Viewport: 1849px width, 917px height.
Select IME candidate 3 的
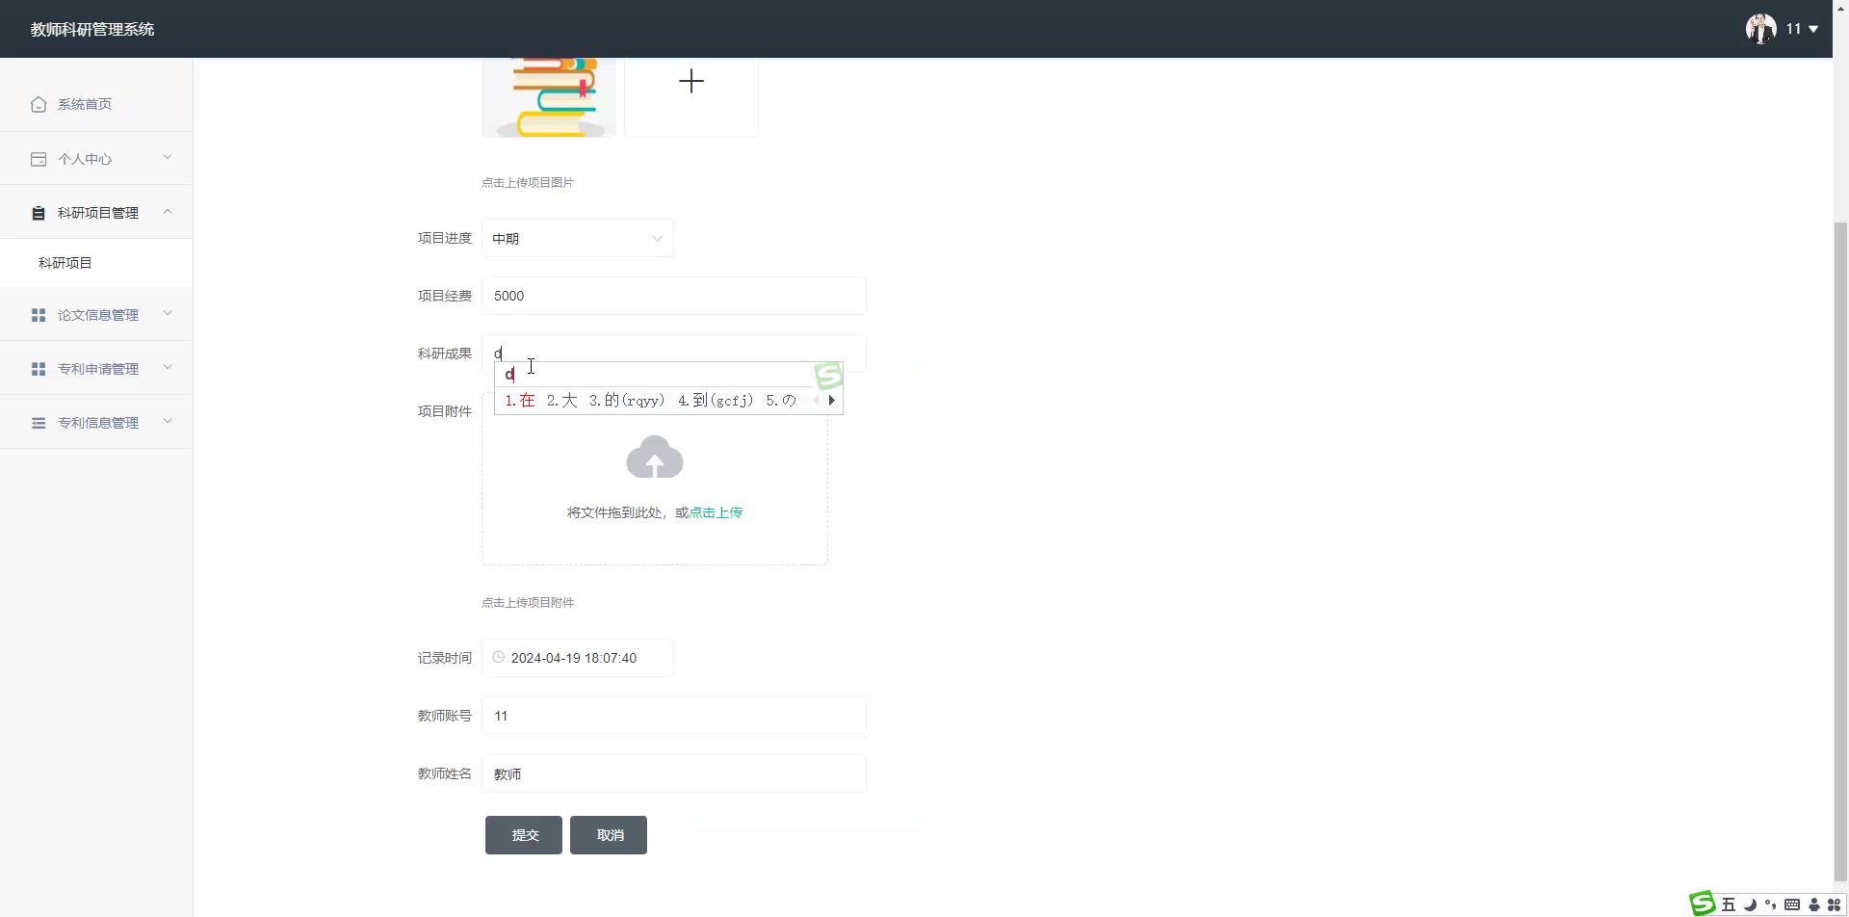click(627, 401)
